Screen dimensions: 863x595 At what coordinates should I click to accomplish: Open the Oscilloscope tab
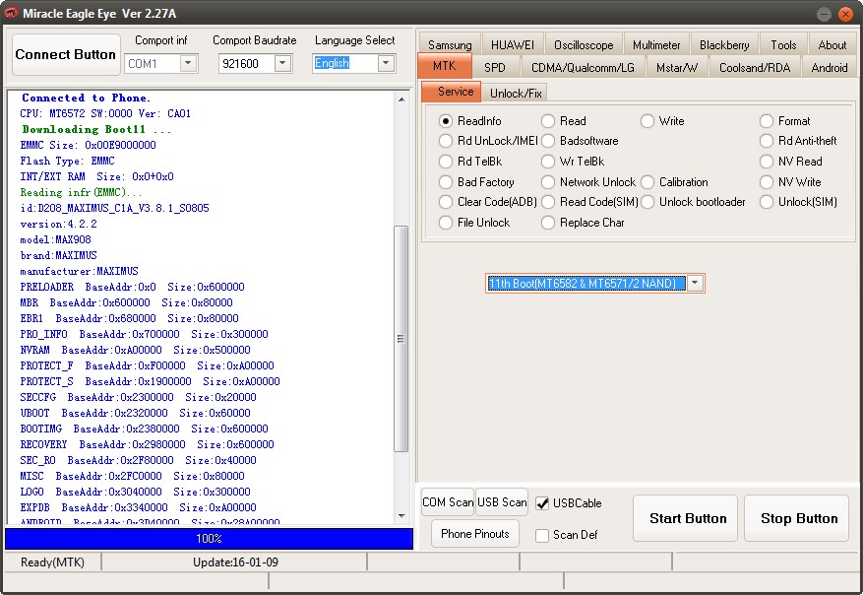coord(584,45)
